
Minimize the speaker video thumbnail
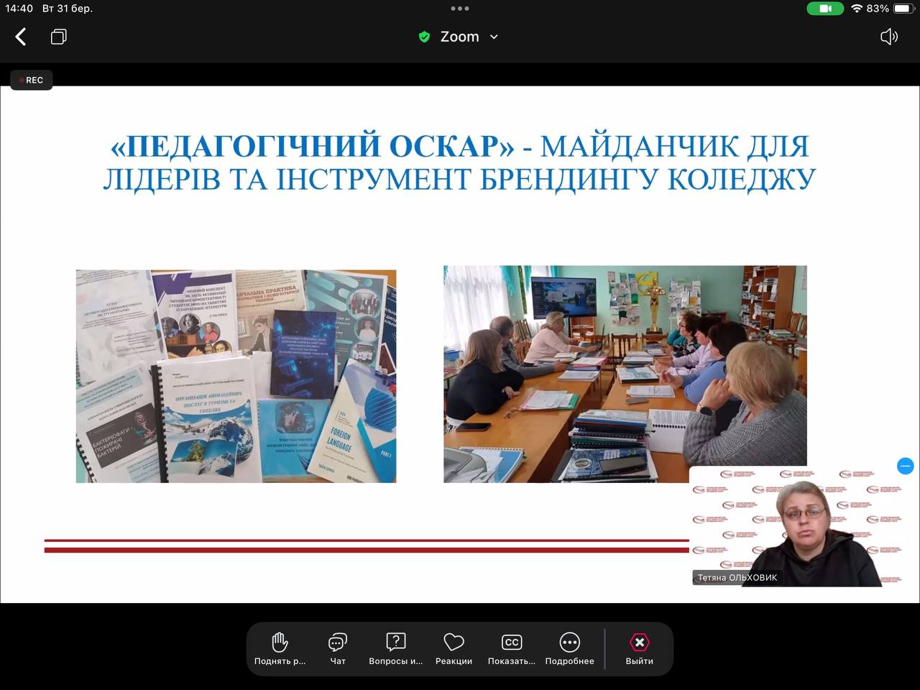905,466
